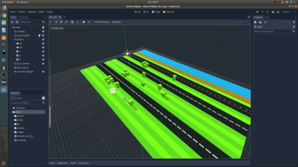Play custom scene icon
This screenshot has width=298, height=167.
coord(278,12)
